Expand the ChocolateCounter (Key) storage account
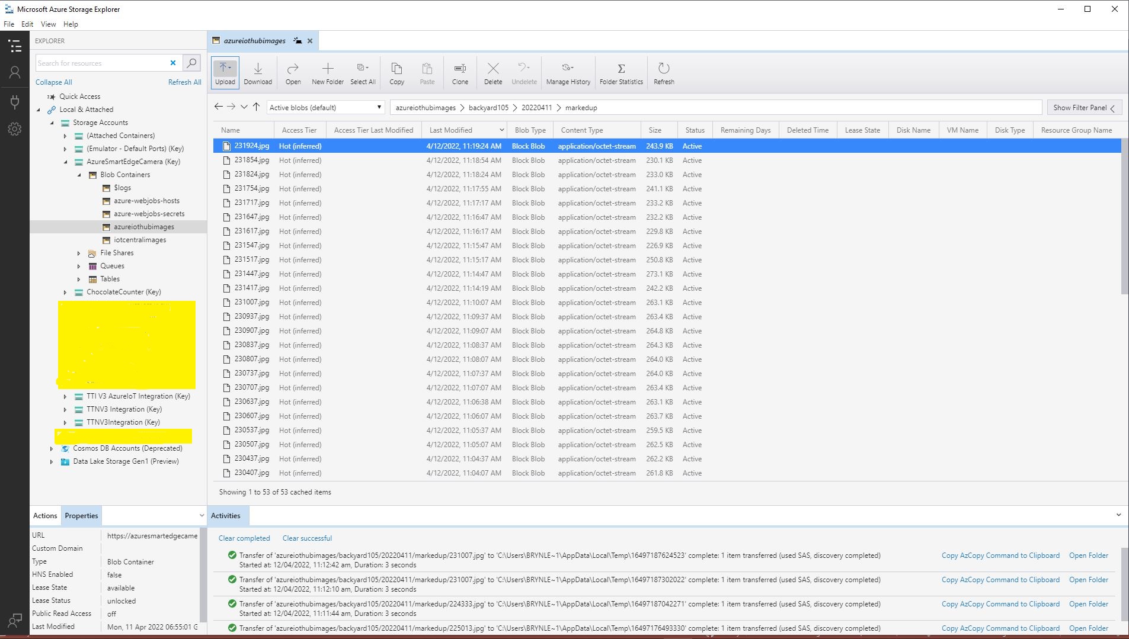The image size is (1129, 639). tap(65, 292)
